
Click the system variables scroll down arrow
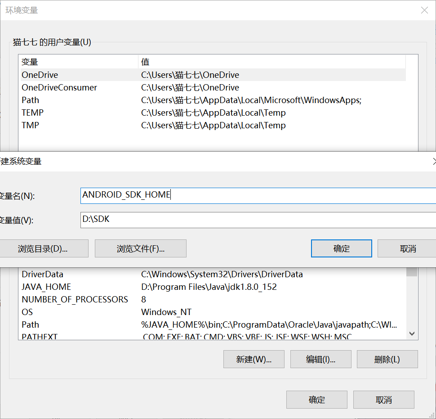click(x=412, y=333)
